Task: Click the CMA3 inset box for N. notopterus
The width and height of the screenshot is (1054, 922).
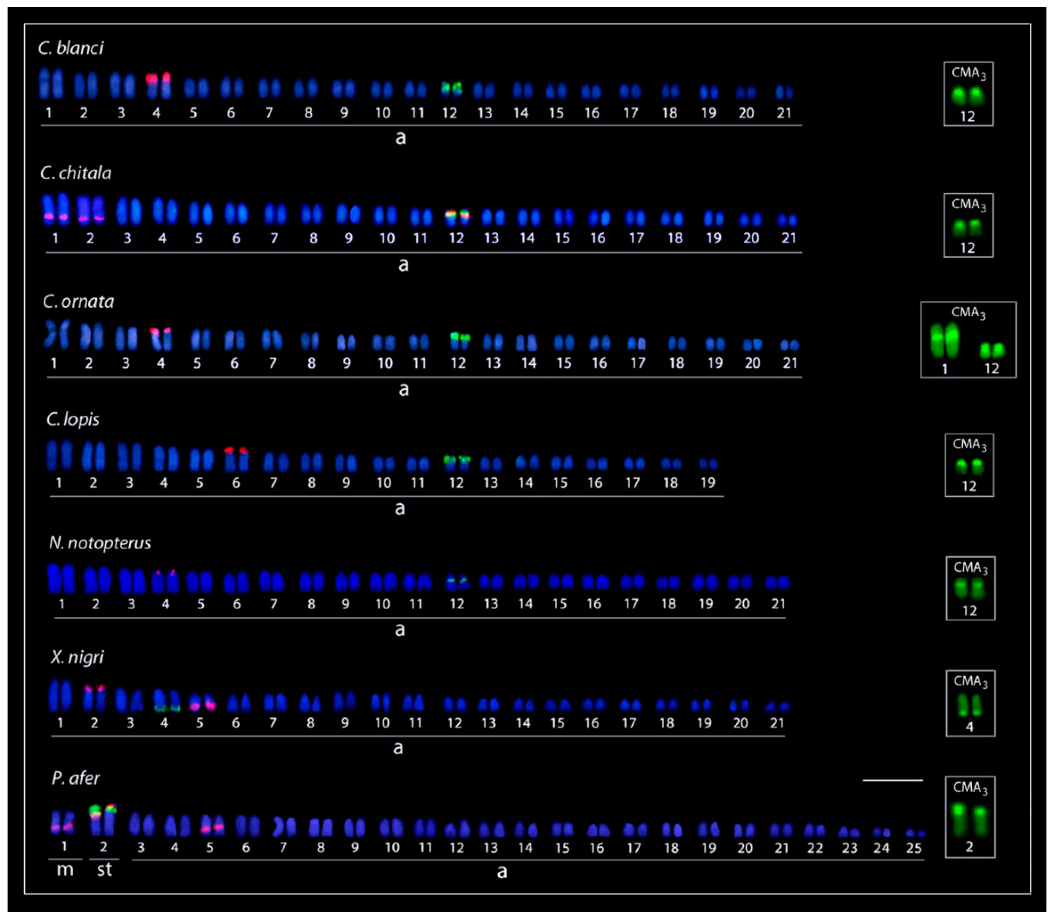Action: tap(970, 589)
